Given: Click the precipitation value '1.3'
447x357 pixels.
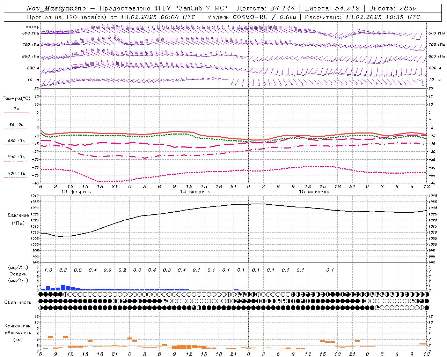Looking at the screenshot, I should 48,270.
